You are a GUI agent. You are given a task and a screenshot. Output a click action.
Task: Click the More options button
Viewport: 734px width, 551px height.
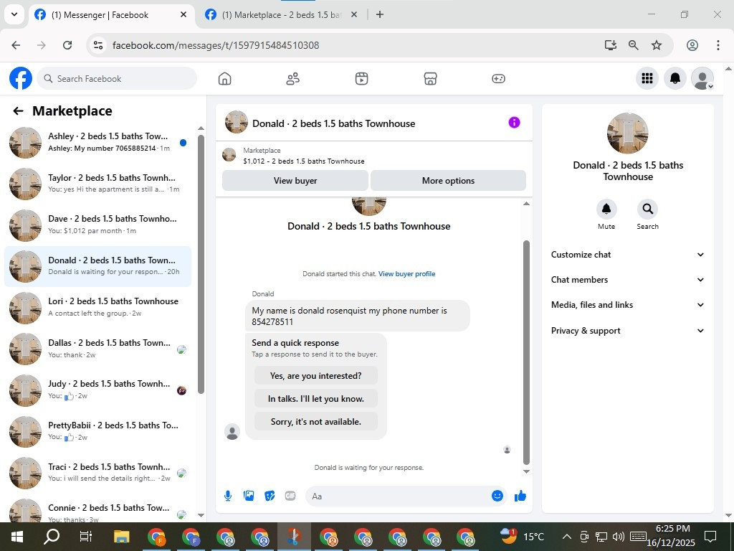pos(449,180)
